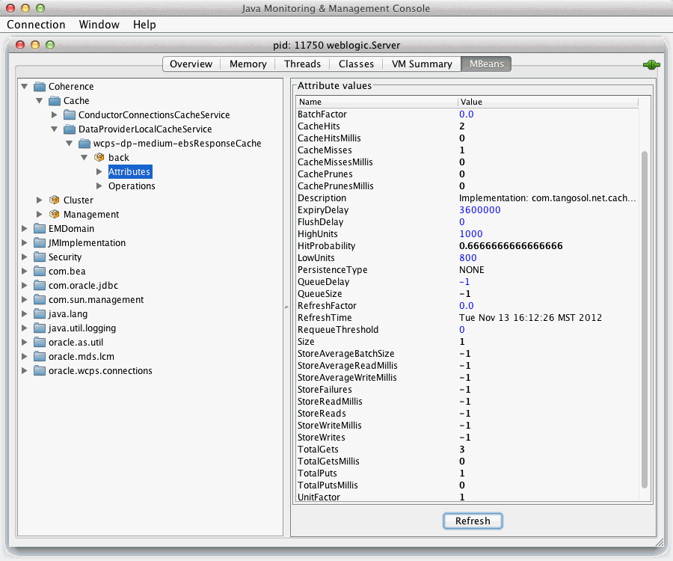Click the Cluster MBean icon
The image size is (673, 561).
tap(55, 200)
